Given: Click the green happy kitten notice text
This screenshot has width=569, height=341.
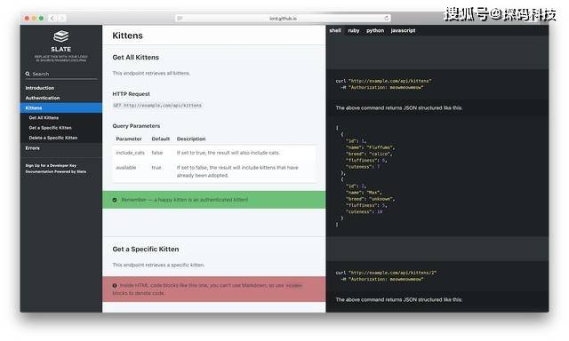Looking at the screenshot, I should (x=185, y=200).
